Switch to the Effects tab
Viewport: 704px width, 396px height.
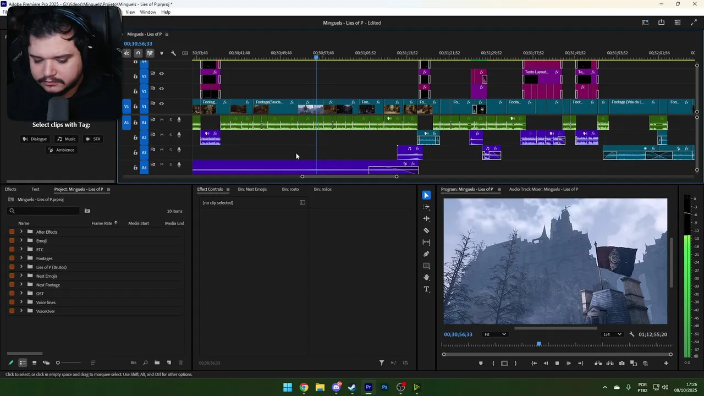point(10,189)
